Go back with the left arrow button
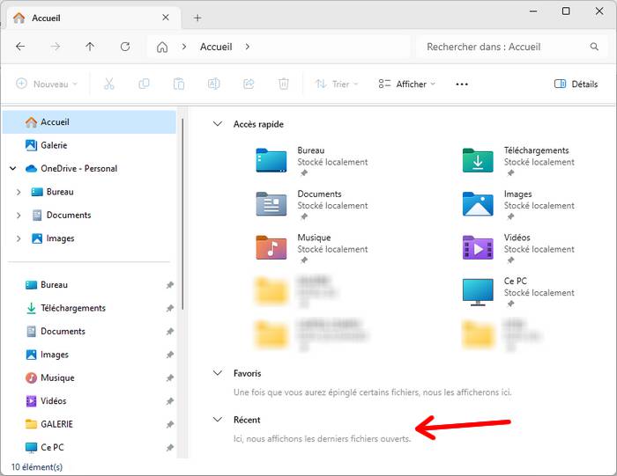The image size is (617, 476). coord(20,47)
